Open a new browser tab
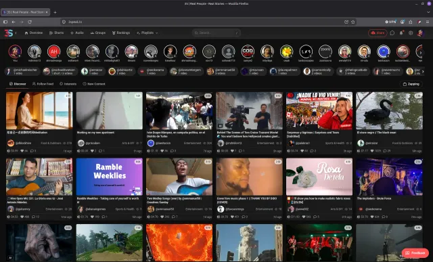Image resolution: width=433 pixels, height=262 pixels. coord(55,12)
